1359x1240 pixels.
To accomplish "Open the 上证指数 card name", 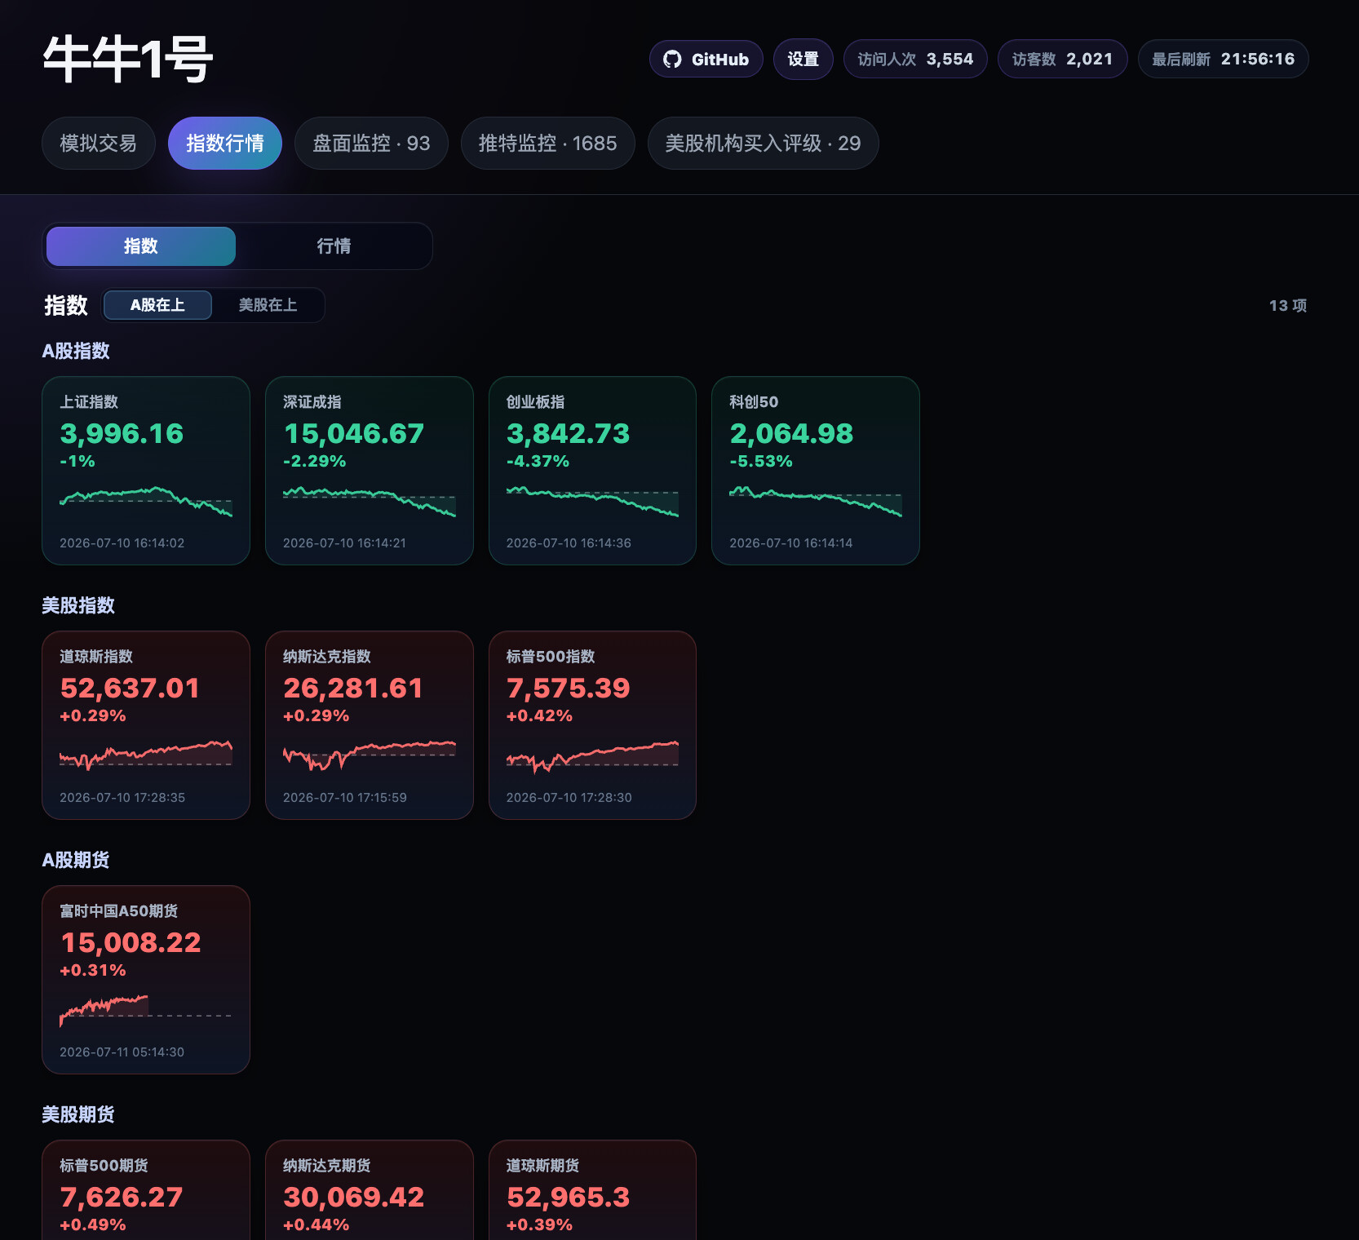I will (89, 402).
